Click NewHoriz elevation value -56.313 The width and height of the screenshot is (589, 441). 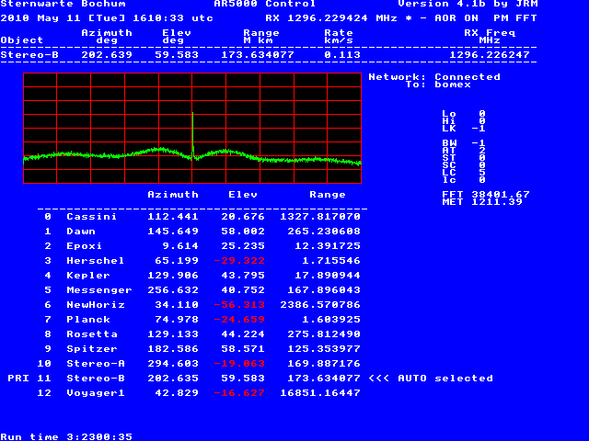tap(239, 305)
